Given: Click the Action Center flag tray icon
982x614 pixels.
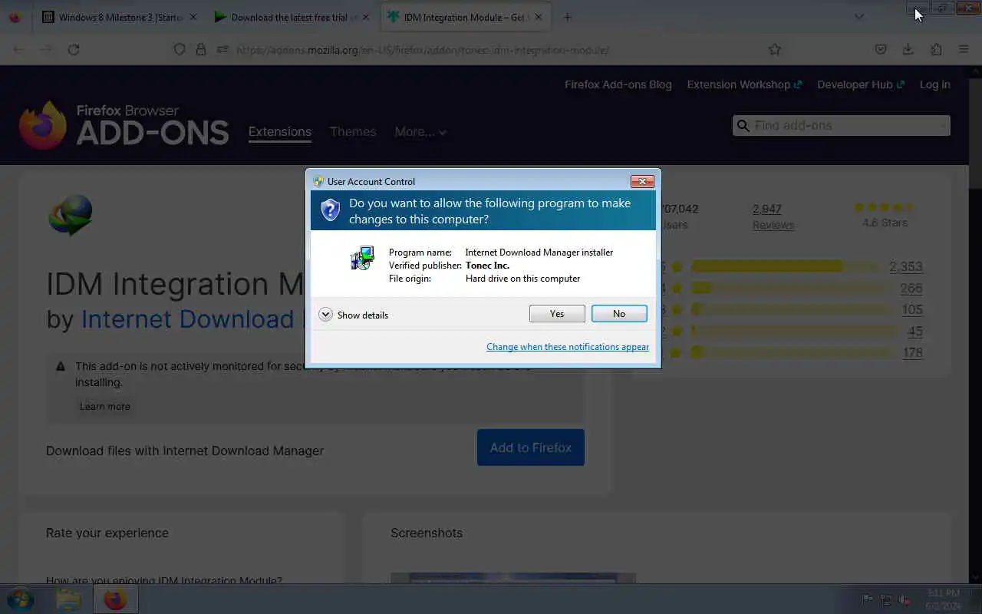Looking at the screenshot, I should click(868, 599).
